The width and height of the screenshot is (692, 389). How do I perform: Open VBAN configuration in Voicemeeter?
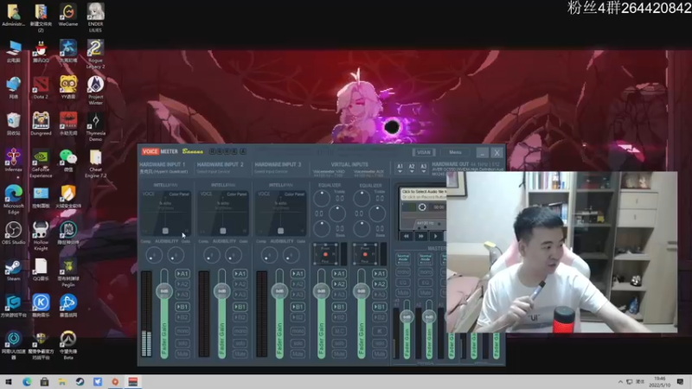click(x=424, y=153)
